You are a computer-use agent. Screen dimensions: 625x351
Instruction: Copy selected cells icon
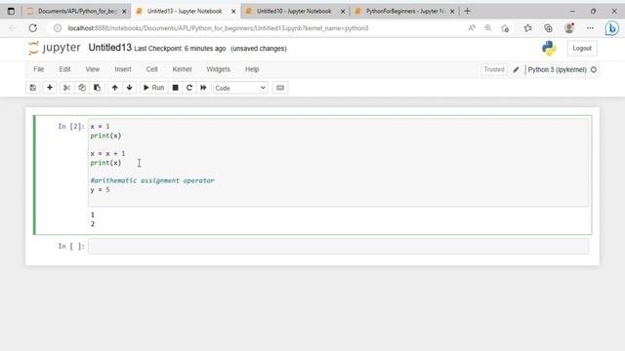pos(82,88)
